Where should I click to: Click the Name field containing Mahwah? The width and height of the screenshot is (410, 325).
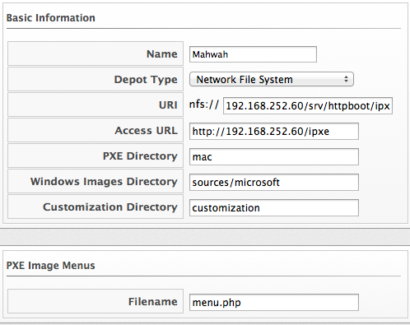253,54
